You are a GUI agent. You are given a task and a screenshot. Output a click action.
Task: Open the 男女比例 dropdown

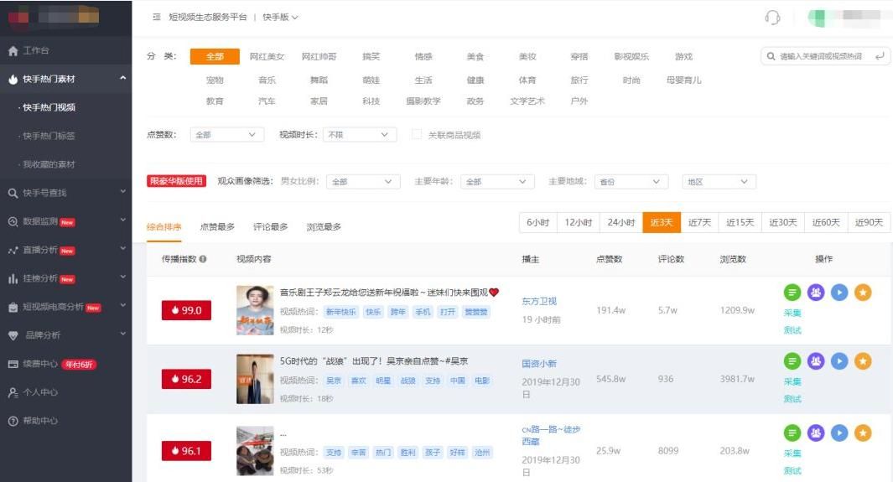(363, 182)
